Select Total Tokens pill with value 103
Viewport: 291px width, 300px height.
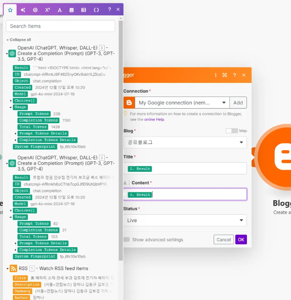coord(33,237)
